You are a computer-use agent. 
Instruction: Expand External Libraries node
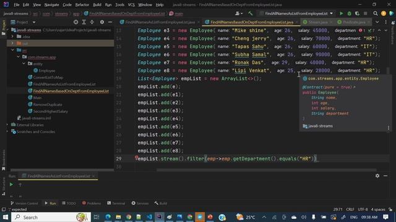coord(7,125)
